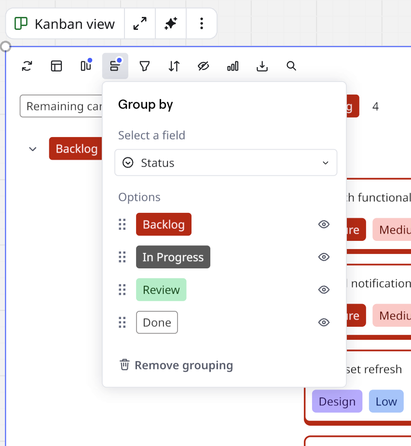Click the Kanban view title button
The height and width of the screenshot is (446, 411).
(65, 24)
